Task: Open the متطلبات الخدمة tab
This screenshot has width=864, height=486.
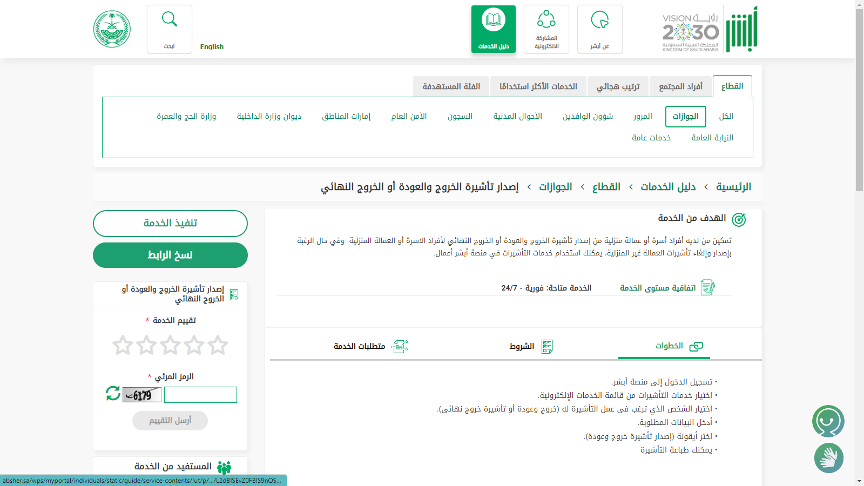Action: tap(370, 346)
